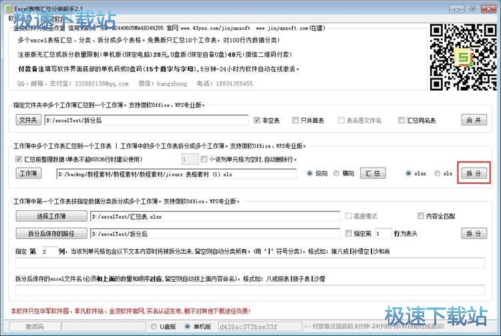501x336 pixels.
Task: Toggle the 高速模式 checkbox
Action: coord(348,216)
